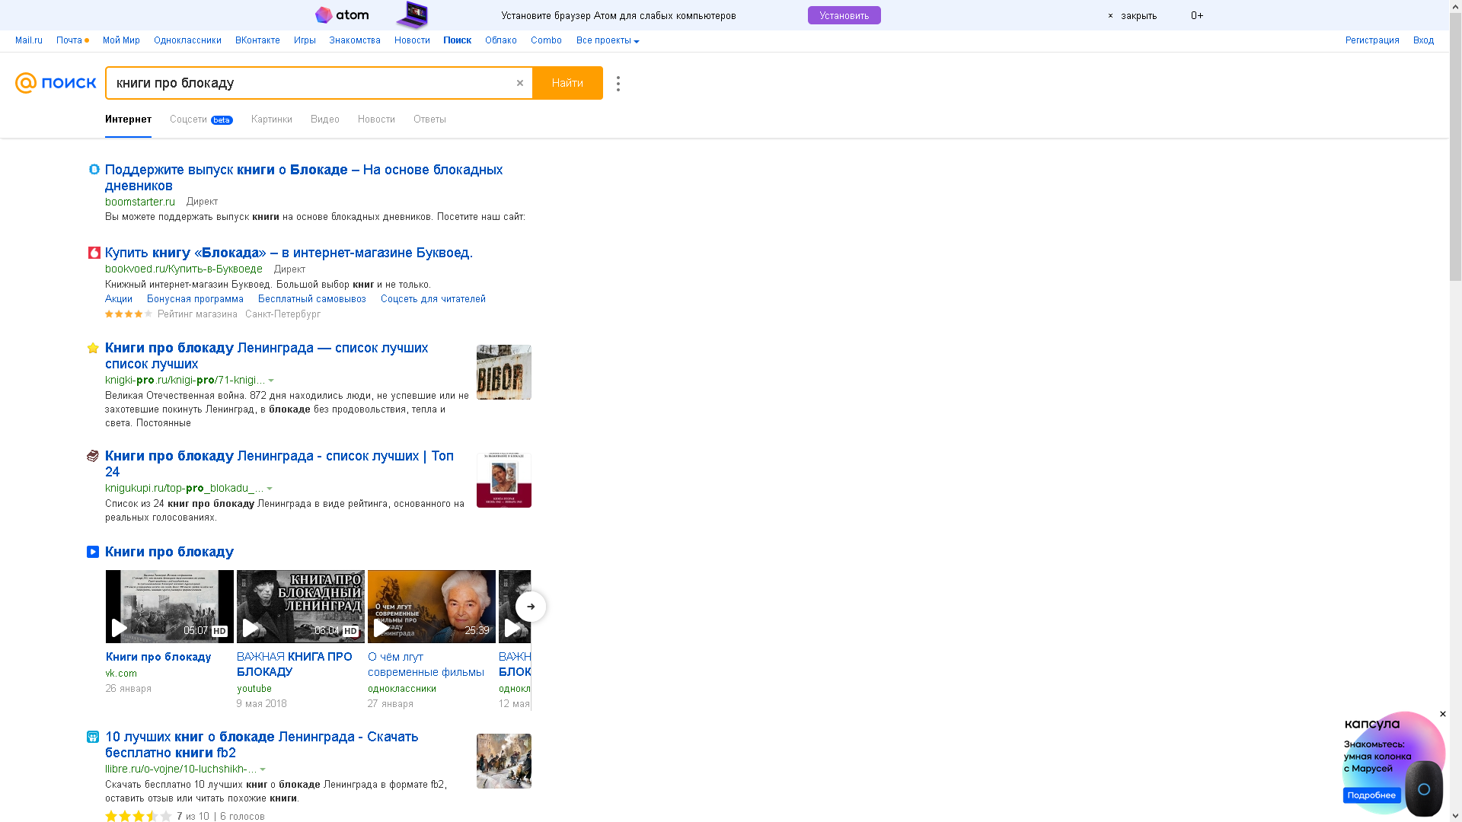The width and height of the screenshot is (1462, 822).
Task: Click the Бонусная программа sitelink
Action: tap(195, 299)
